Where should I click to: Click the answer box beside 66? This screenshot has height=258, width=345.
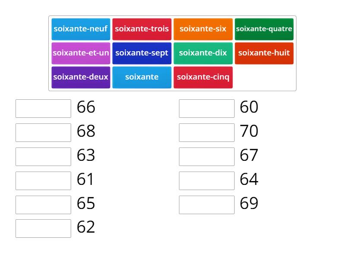point(43,108)
